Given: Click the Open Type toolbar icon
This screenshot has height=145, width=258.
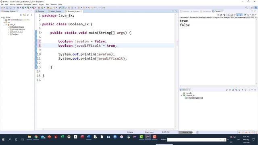Looking at the screenshot, I should (x=48, y=8).
